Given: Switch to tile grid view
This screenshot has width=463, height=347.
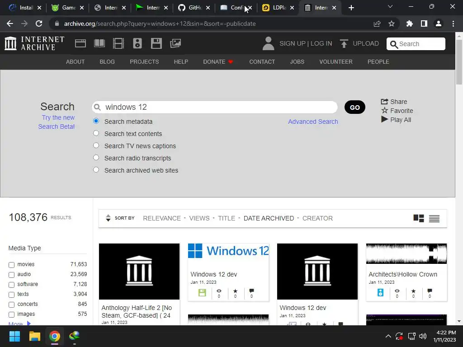Looking at the screenshot, I should pos(418,218).
